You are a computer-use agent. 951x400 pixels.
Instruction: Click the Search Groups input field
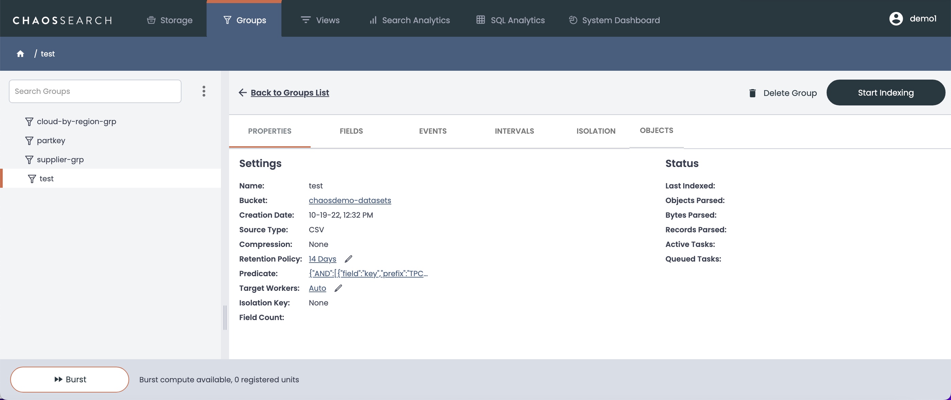click(x=95, y=91)
